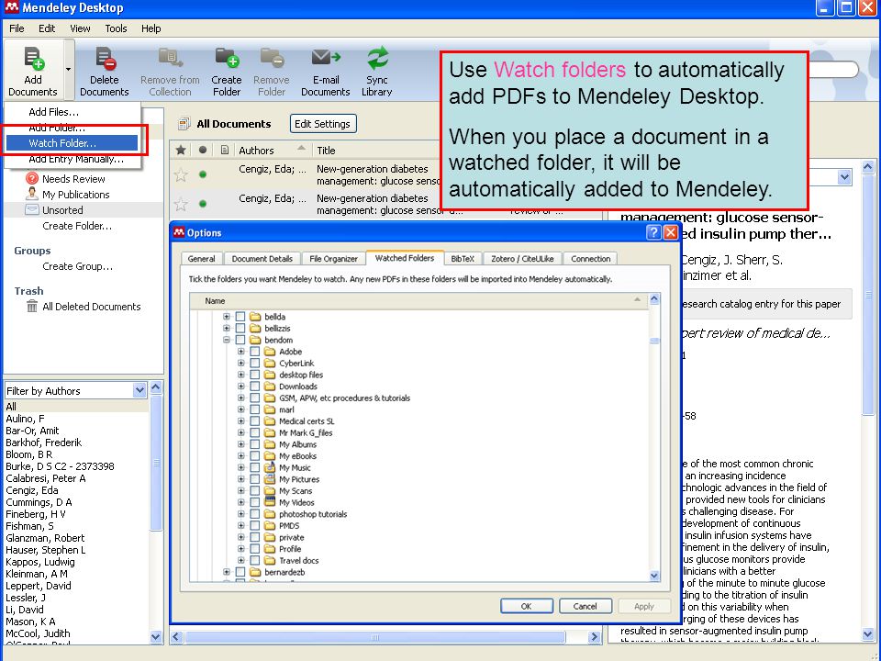The width and height of the screenshot is (881, 661).
Task: Tick the Downloads folder checkbox
Action: (255, 387)
